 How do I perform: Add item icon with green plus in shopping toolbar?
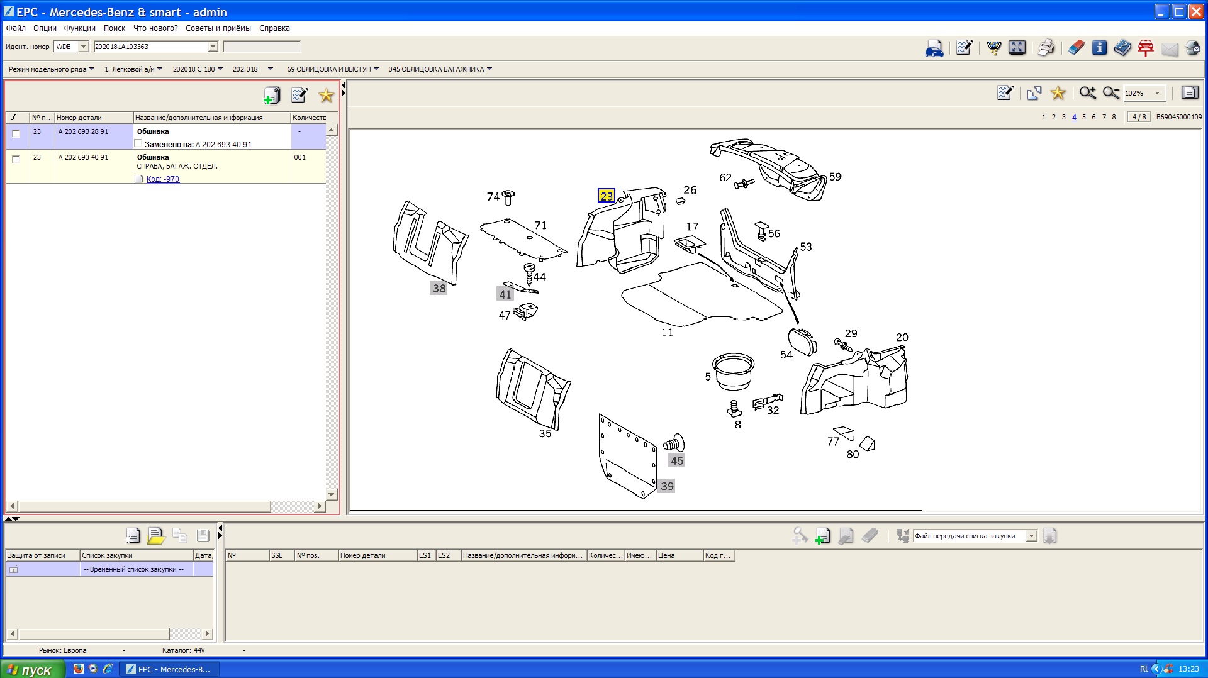(x=822, y=536)
